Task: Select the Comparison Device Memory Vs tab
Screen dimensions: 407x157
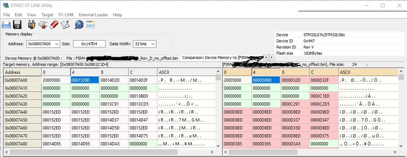Action: pos(222,57)
